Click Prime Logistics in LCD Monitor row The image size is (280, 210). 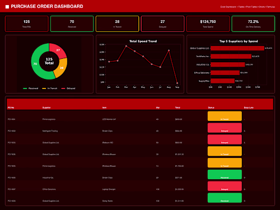(49, 119)
